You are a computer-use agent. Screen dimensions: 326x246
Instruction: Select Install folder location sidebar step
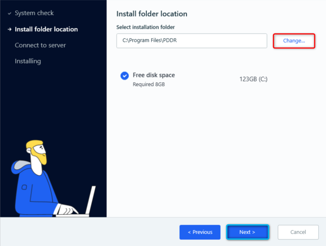[x=46, y=29]
